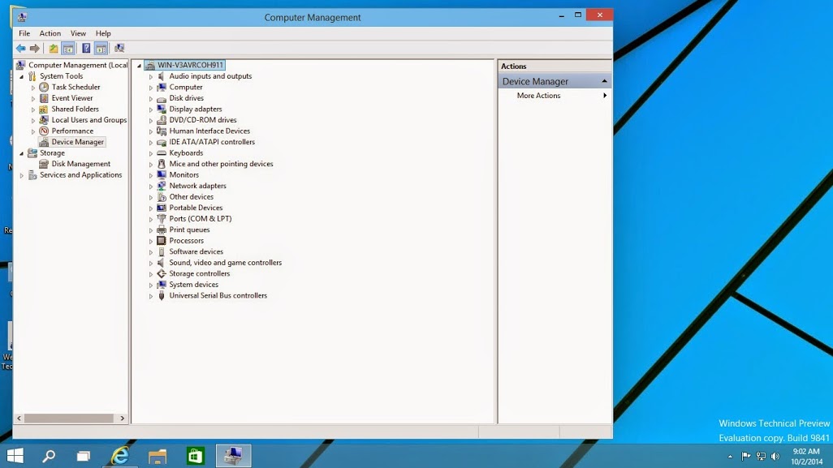
Task: Click the Forward arrow toolbar icon
Action: click(x=35, y=49)
